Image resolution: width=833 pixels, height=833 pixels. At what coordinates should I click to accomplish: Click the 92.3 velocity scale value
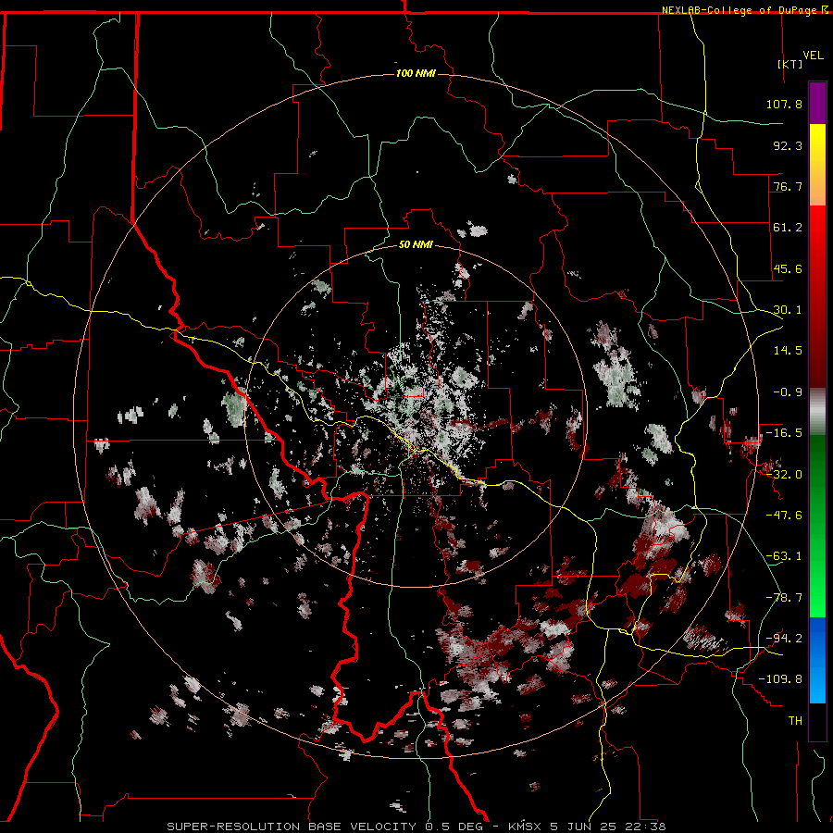(x=788, y=145)
